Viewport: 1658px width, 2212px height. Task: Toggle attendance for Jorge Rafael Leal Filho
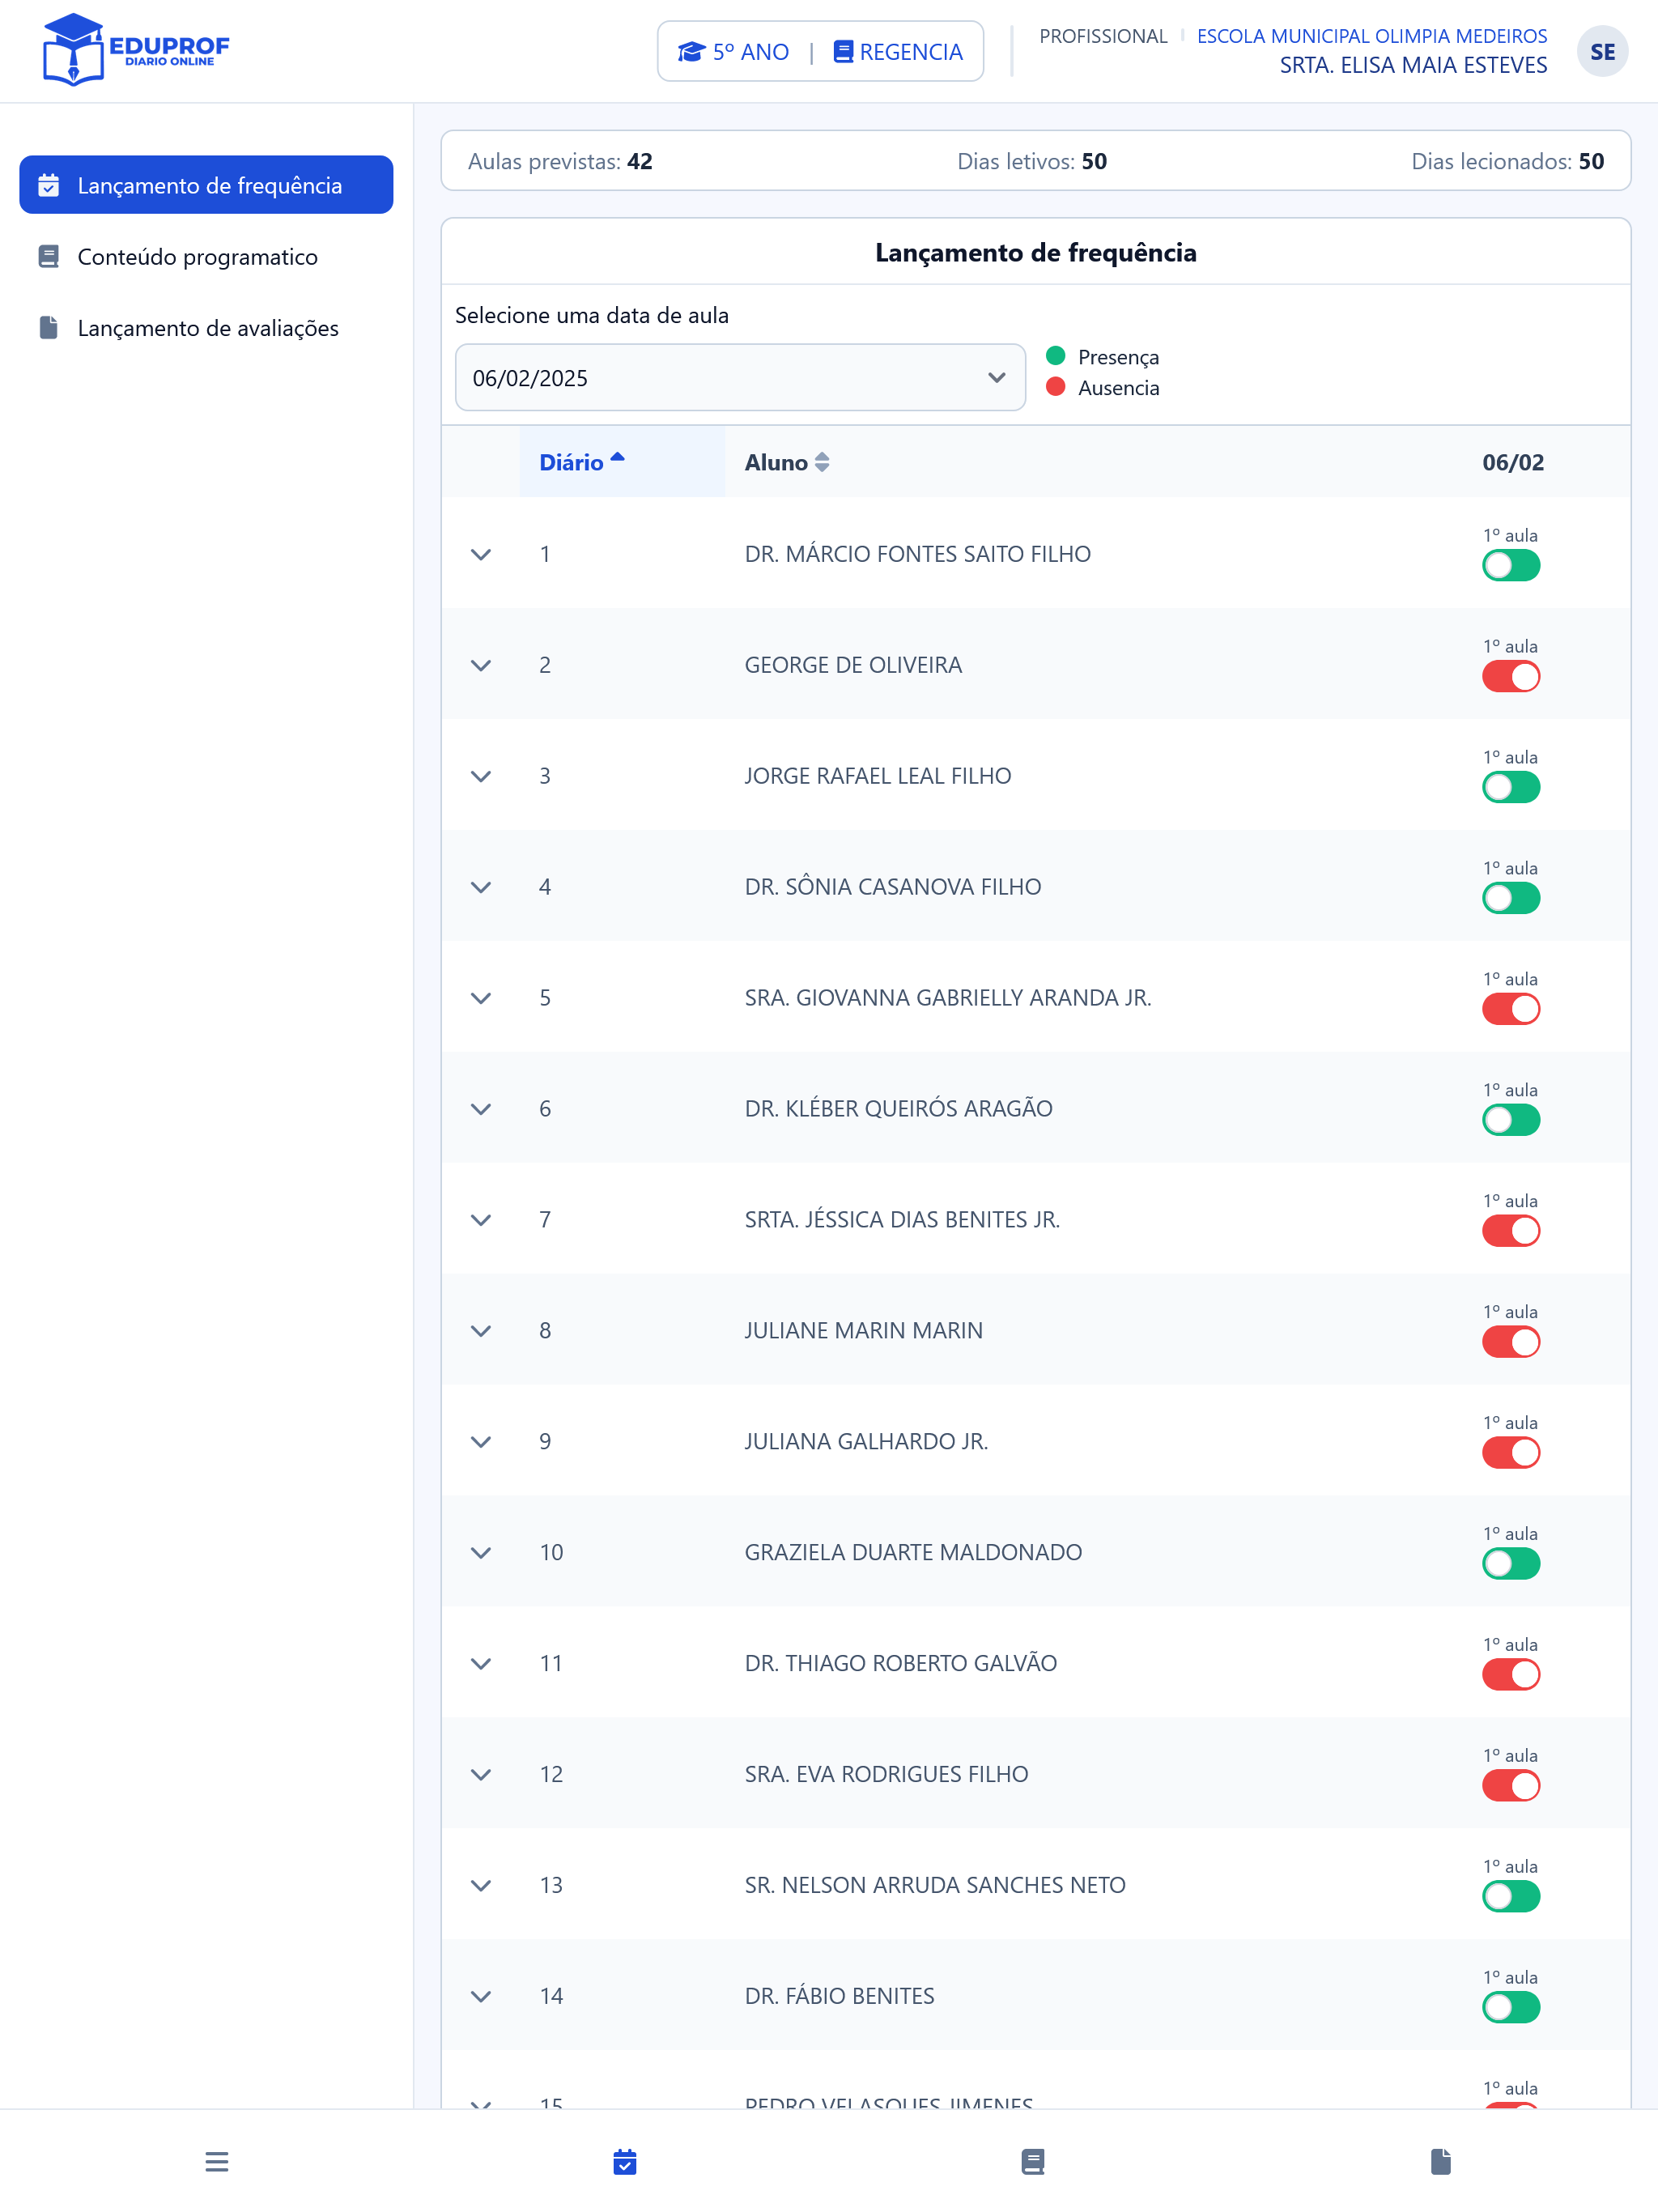[x=1510, y=787]
